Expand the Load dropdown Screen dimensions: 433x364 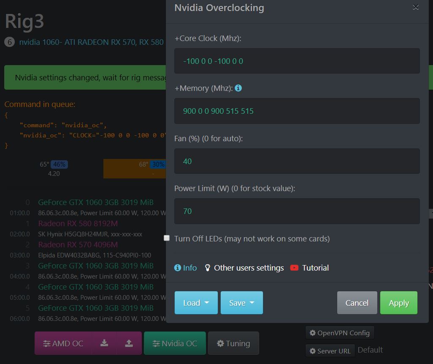click(x=196, y=303)
